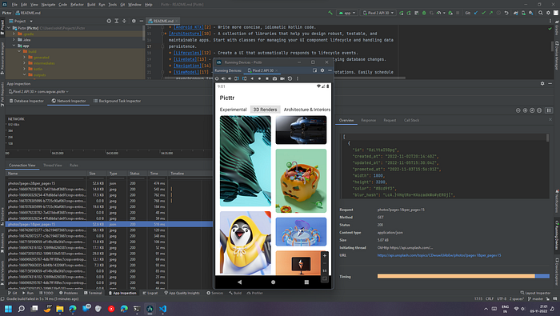Open the orange pumpkin candy thumbnail
This screenshot has width=560, height=316.
[301, 181]
